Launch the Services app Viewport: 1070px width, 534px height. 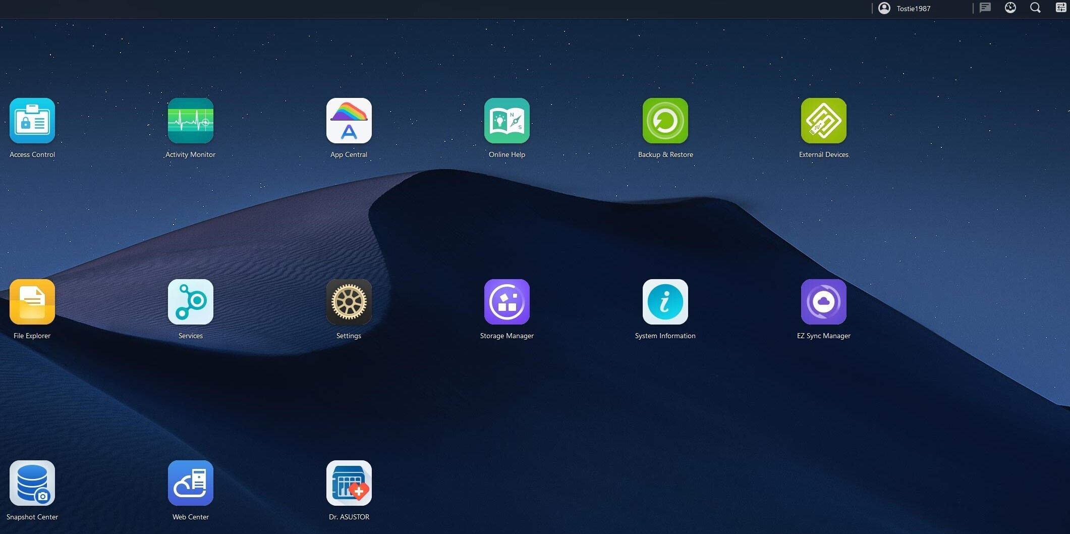click(191, 302)
